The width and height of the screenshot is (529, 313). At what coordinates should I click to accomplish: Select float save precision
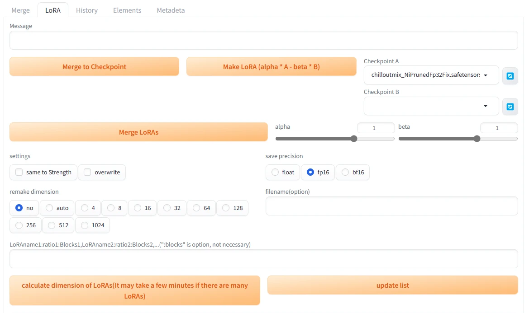coord(275,172)
